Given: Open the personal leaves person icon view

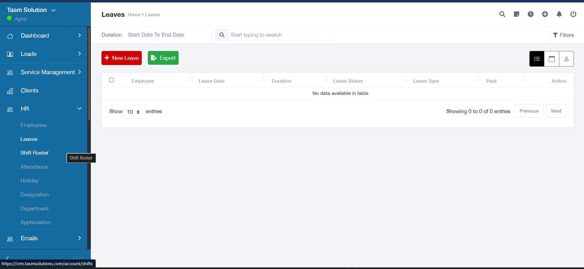Looking at the screenshot, I should point(566,59).
